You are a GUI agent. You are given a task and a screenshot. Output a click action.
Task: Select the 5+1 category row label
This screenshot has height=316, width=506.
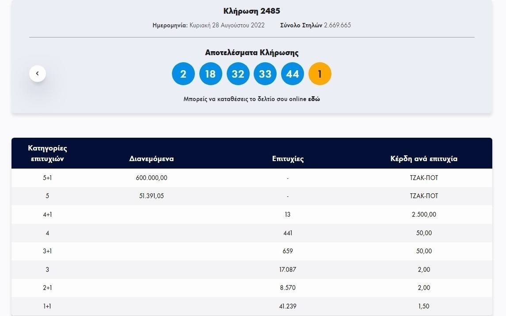click(x=47, y=178)
